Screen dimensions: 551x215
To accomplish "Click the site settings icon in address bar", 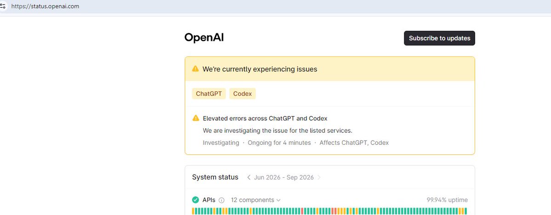I will [x=3, y=6].
